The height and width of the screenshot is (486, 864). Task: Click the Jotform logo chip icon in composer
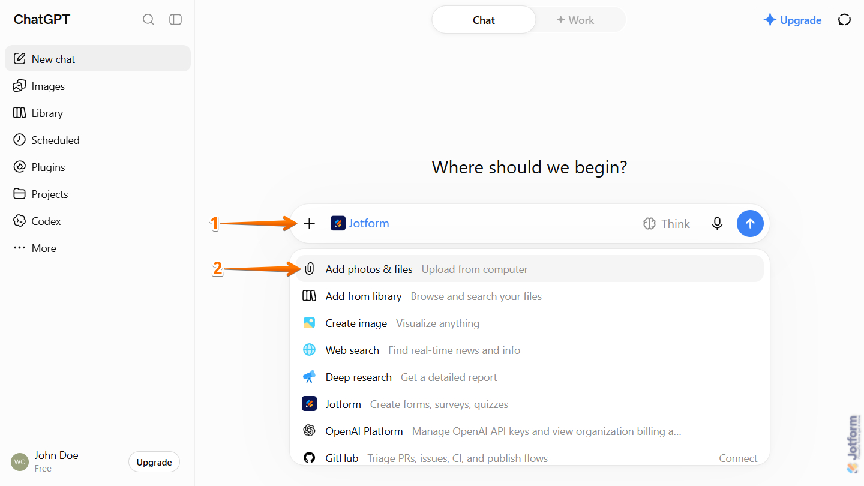point(338,223)
